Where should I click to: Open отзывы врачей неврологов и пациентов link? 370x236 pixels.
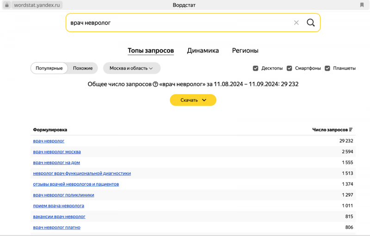76,184
